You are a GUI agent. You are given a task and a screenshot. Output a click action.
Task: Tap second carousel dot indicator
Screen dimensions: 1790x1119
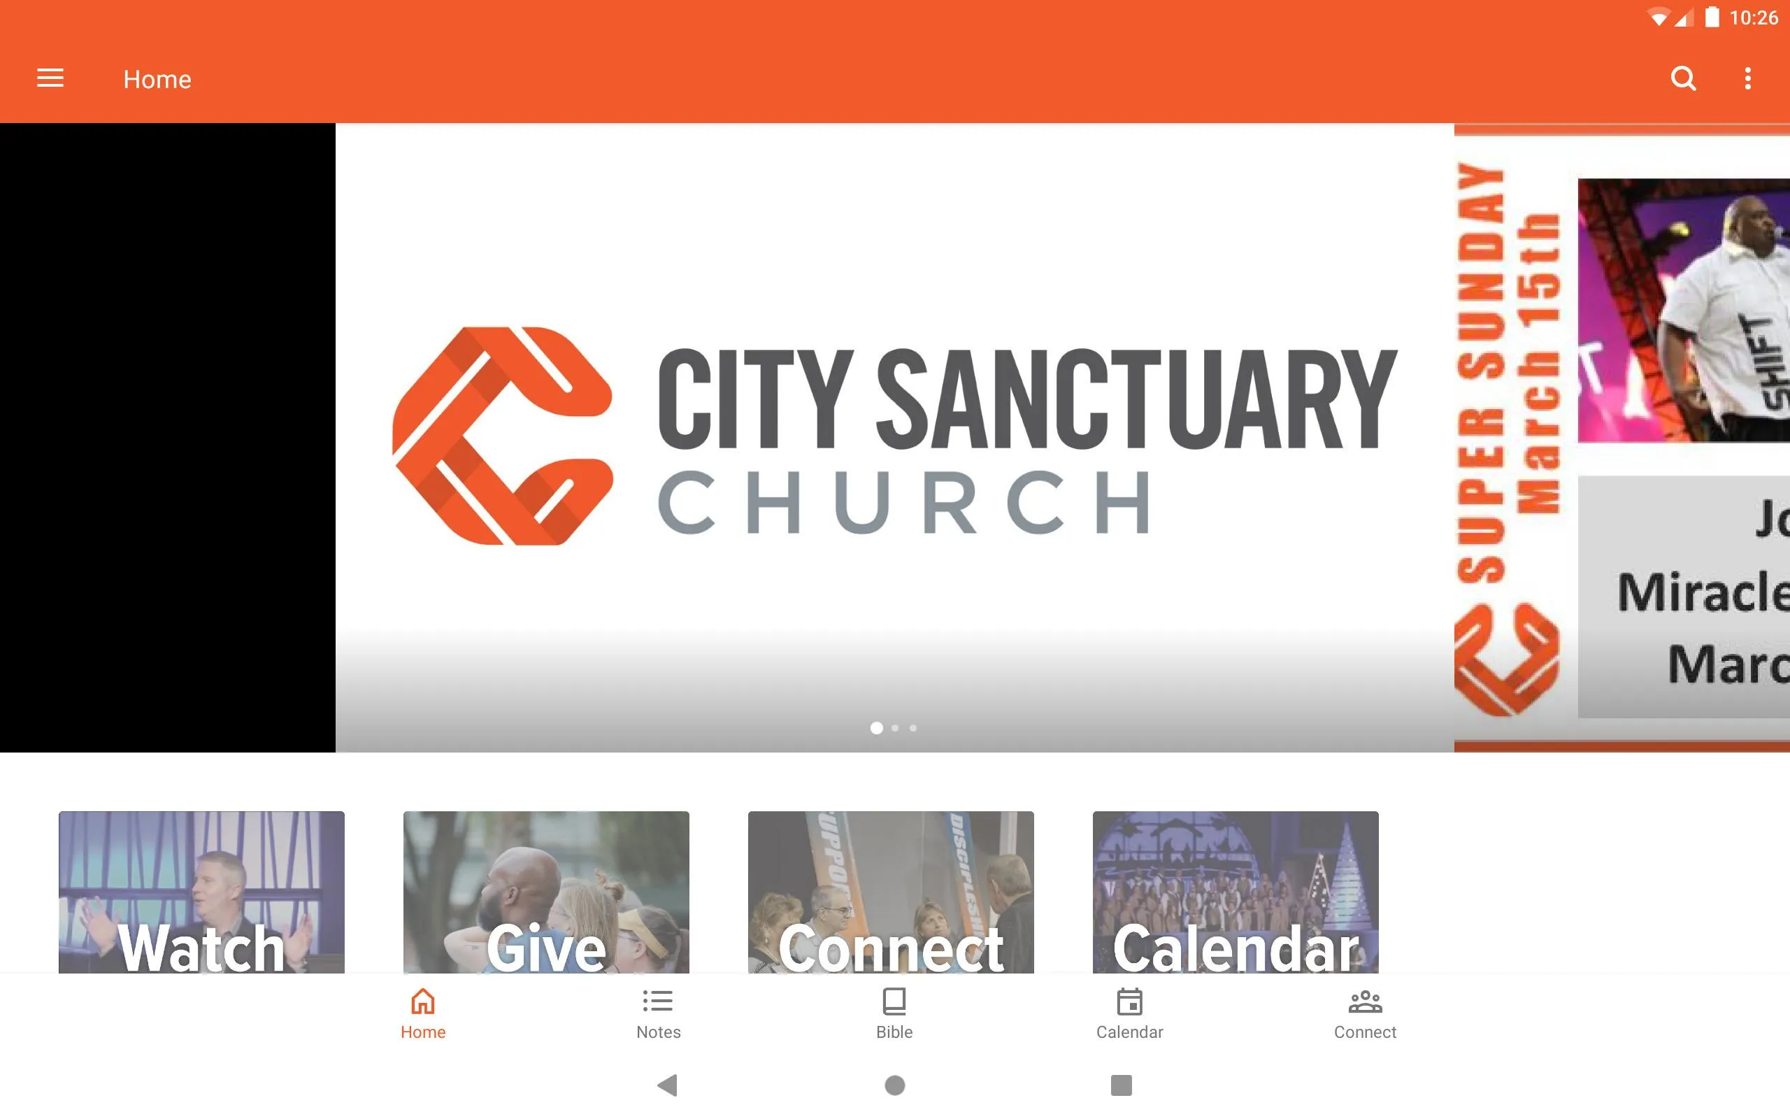[894, 728]
